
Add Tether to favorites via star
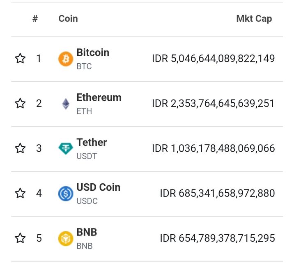(x=20, y=148)
